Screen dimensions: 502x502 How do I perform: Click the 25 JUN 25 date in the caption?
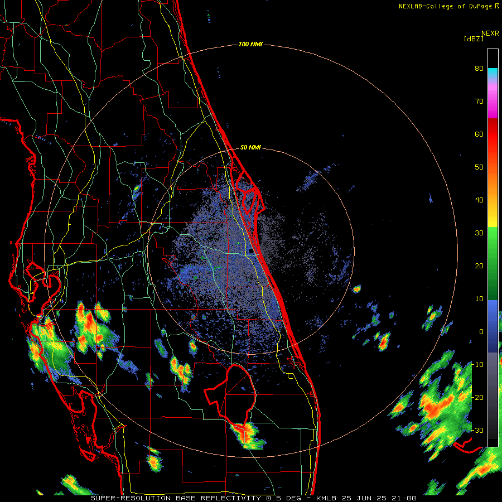(x=364, y=498)
